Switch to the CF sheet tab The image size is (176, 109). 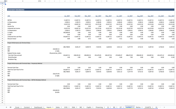point(121,107)
